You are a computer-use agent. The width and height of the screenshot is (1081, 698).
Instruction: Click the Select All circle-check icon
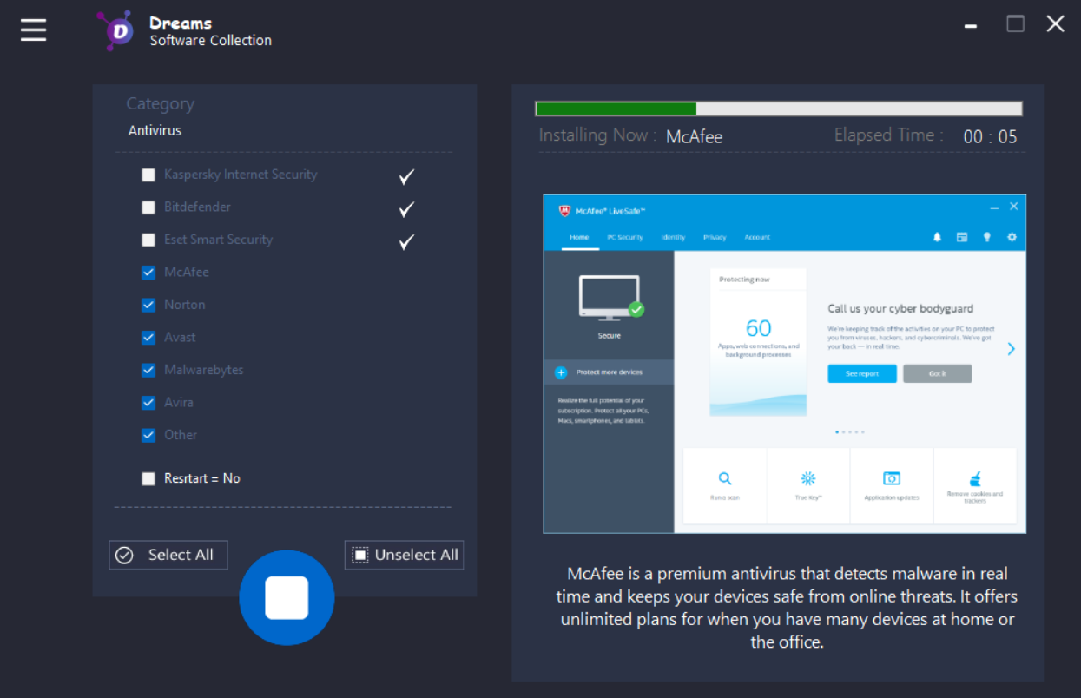coord(125,556)
